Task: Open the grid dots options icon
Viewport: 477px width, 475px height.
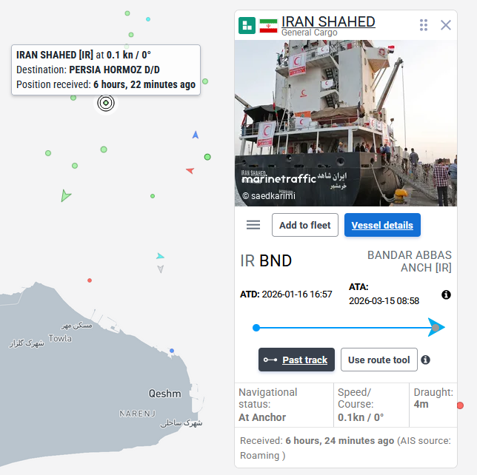Action: coord(424,25)
